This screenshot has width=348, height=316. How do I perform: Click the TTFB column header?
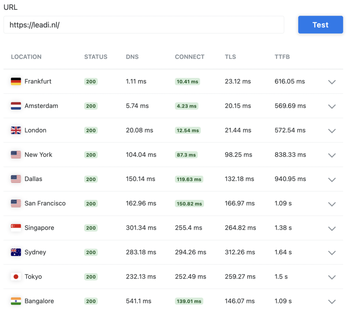click(x=282, y=57)
